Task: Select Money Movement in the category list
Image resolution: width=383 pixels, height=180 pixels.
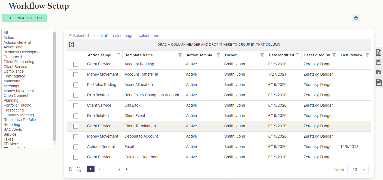Action: click(x=19, y=91)
